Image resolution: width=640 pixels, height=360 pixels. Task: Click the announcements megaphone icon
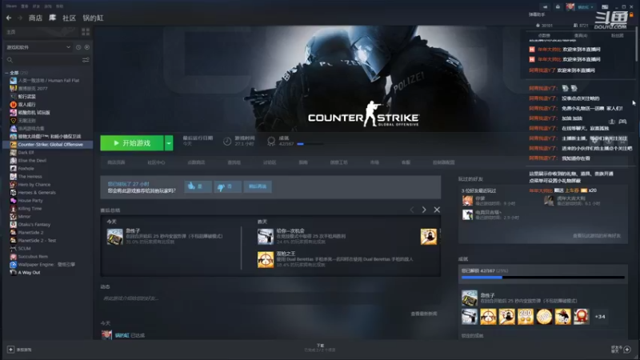(x=545, y=6)
